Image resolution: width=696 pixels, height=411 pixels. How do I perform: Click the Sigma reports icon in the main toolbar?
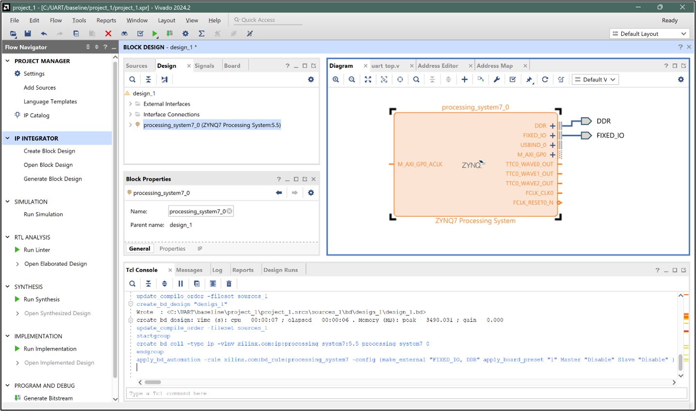202,33
